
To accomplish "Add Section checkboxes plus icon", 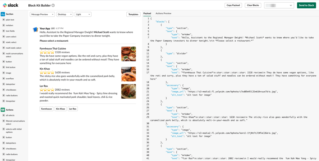I will [x=4, y=90].
